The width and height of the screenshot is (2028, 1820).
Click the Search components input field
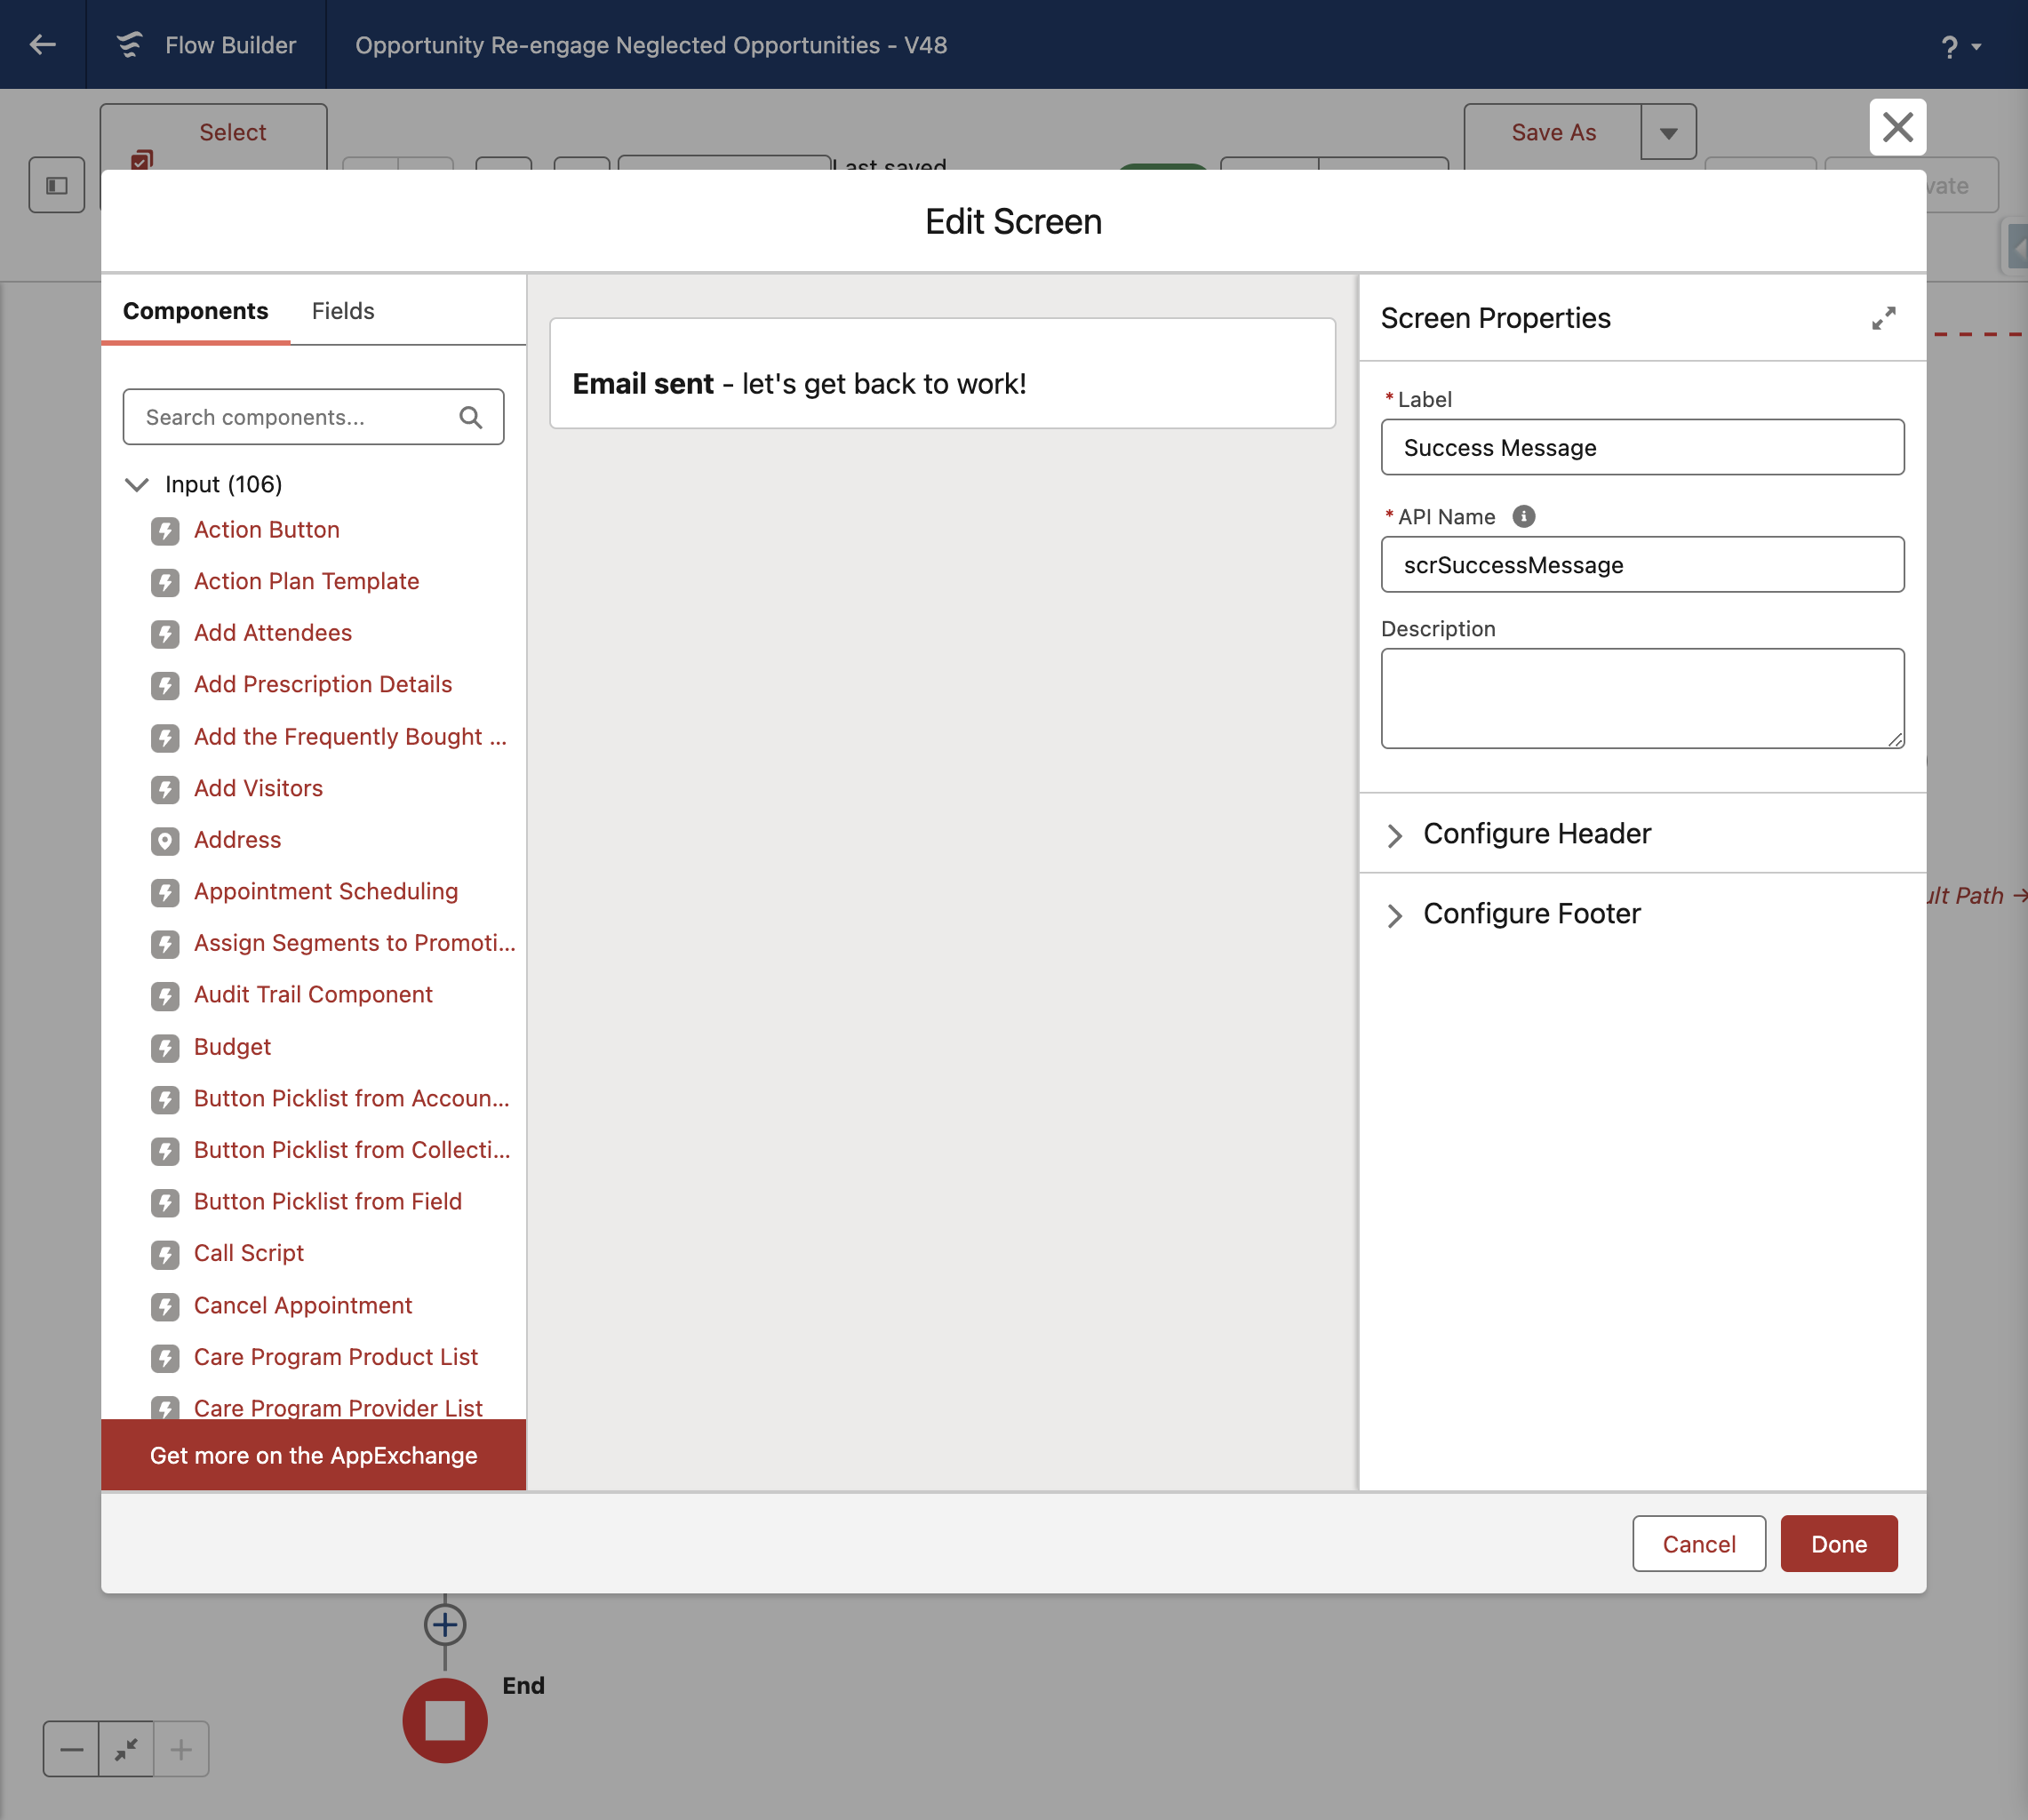pos(313,417)
